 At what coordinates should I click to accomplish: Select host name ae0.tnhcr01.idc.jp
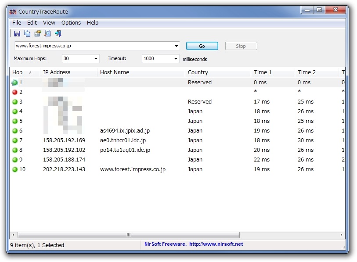123,140
